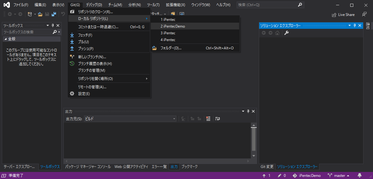Select プル in the Git menu
Screen dimensions: 373x179
(109, 42)
